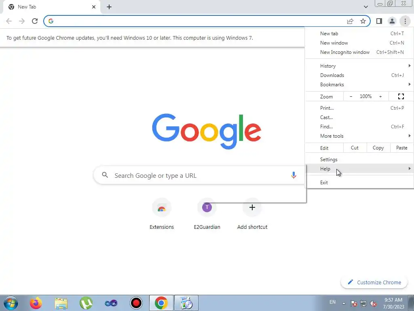This screenshot has height=311, width=414.
Task: Click the Action Center flag tray icon
Action: click(x=354, y=303)
